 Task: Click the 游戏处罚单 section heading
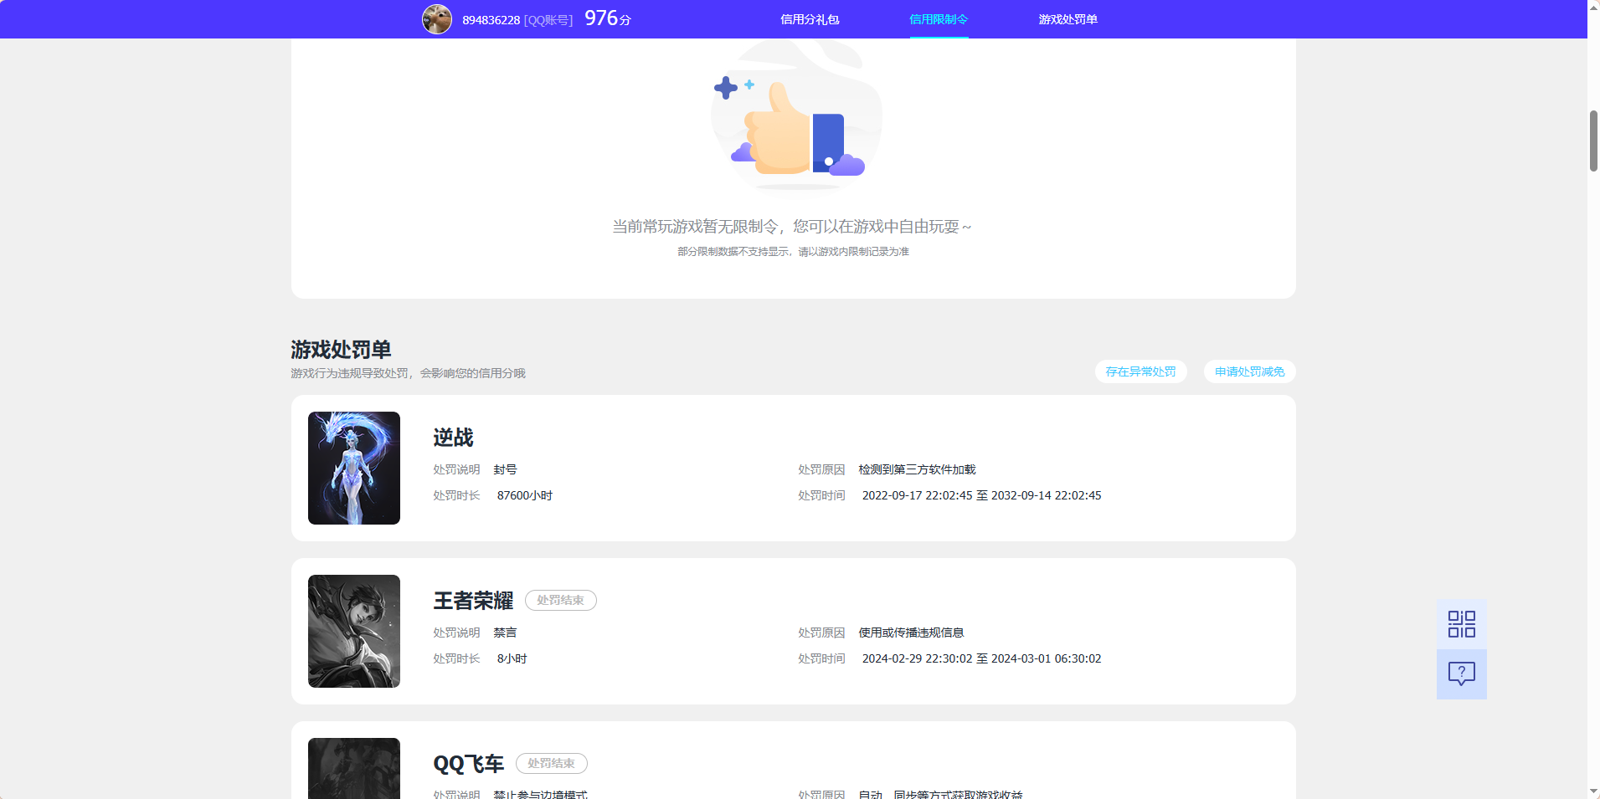(x=341, y=349)
